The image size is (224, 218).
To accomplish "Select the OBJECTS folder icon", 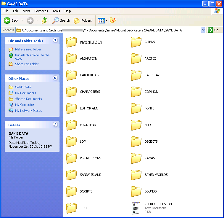I will (x=136, y=141).
